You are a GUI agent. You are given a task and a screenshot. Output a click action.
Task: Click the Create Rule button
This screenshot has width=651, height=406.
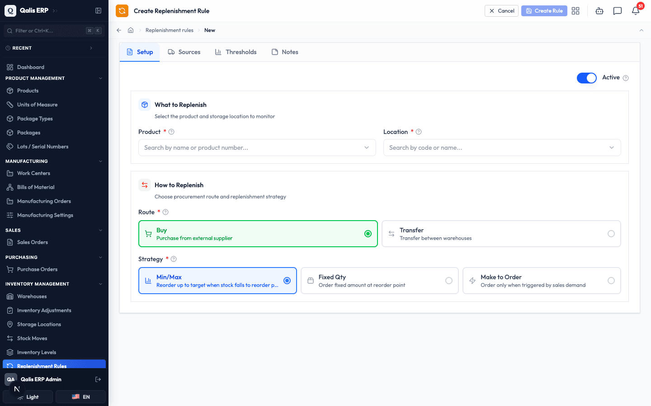544,11
